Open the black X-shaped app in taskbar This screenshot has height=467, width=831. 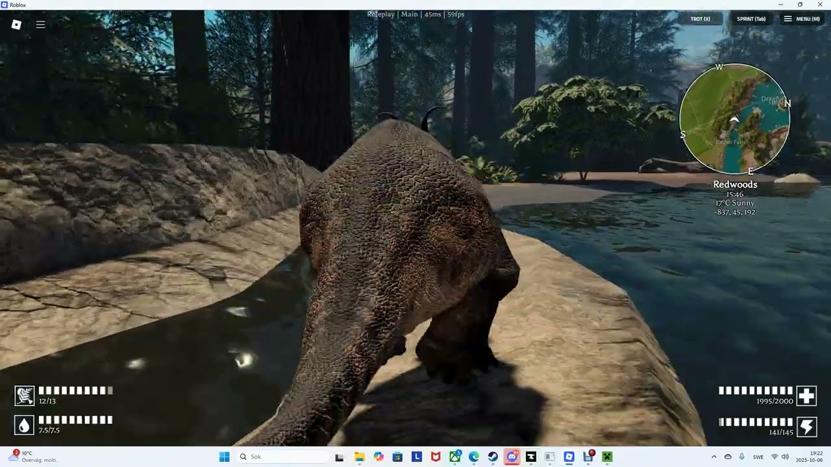tap(531, 457)
